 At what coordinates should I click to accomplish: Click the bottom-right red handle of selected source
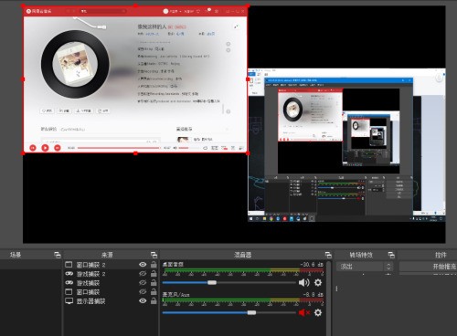tap(248, 153)
